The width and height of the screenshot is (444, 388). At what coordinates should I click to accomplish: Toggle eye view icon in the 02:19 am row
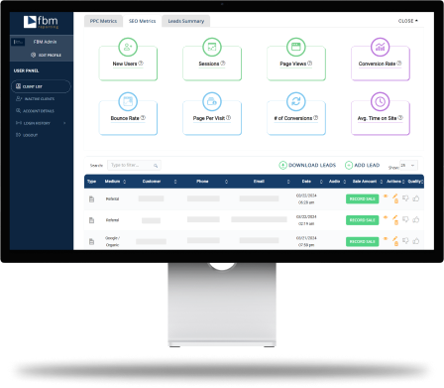tap(386, 217)
